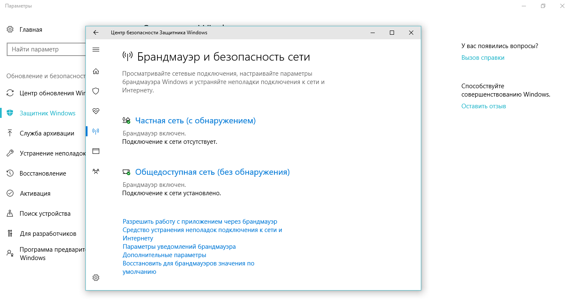Minimize the Windows Defender Security Center window

tap(373, 33)
